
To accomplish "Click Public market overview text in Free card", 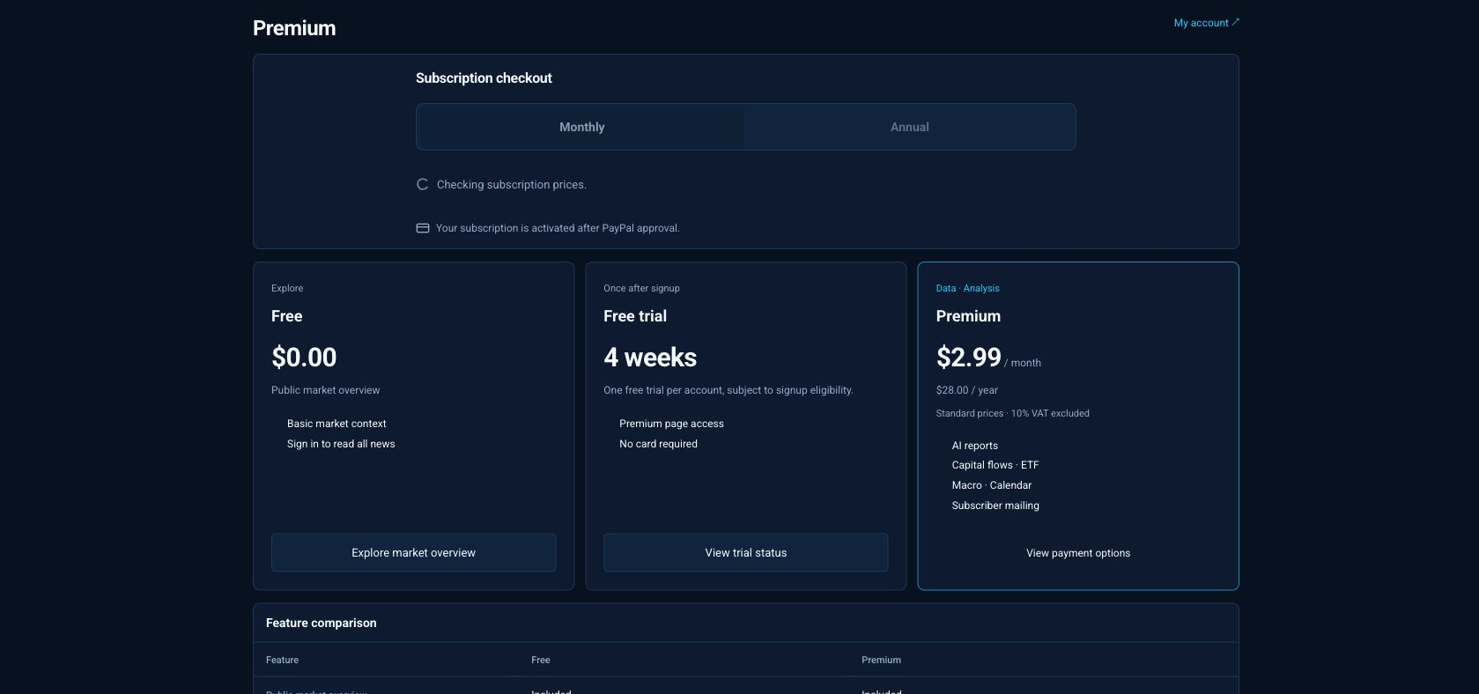I will coord(325,390).
